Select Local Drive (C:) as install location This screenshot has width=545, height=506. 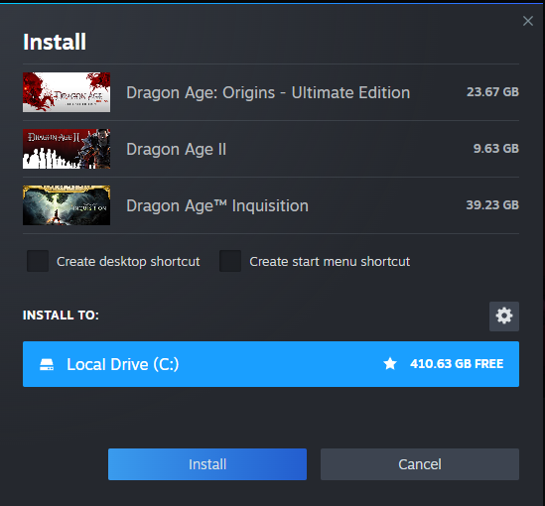point(271,364)
